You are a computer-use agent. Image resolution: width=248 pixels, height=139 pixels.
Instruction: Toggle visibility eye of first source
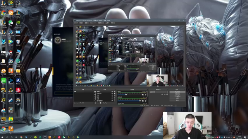click(x=112, y=92)
